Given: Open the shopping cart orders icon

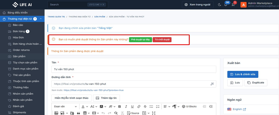Looking at the screenshot, I should [x=233, y=5].
